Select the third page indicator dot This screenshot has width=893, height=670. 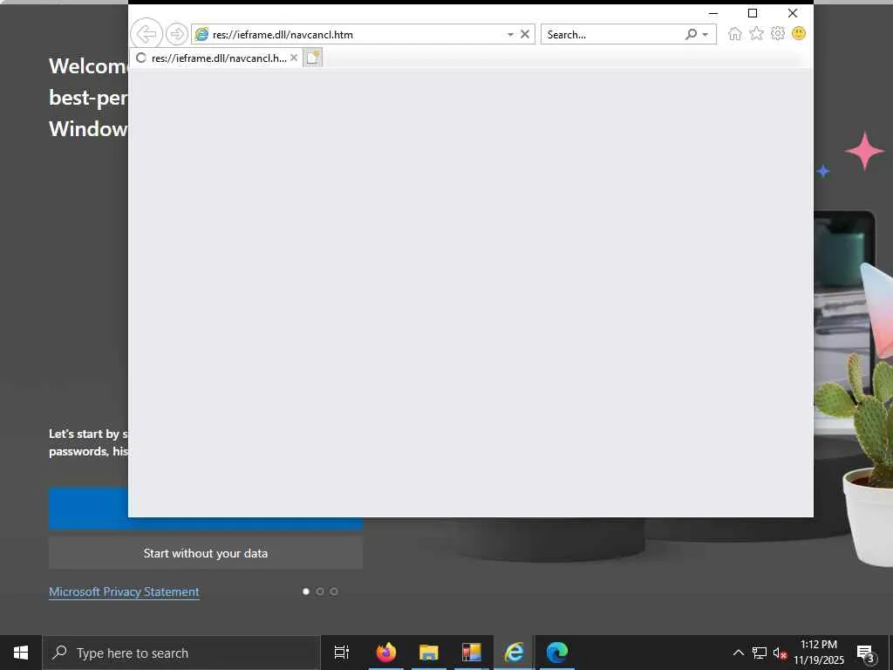click(334, 591)
